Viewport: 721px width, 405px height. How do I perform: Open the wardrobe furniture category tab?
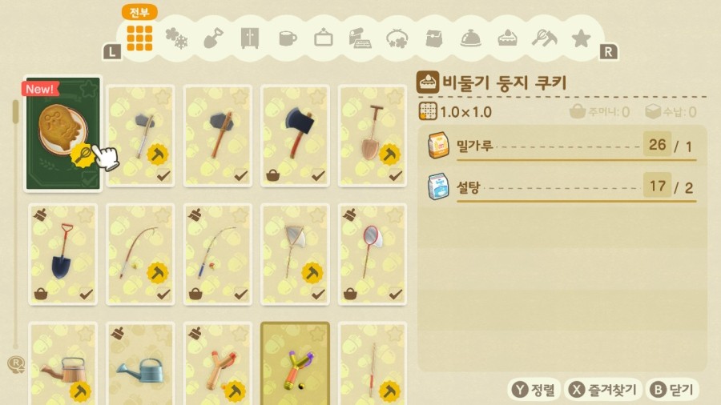coord(250,38)
